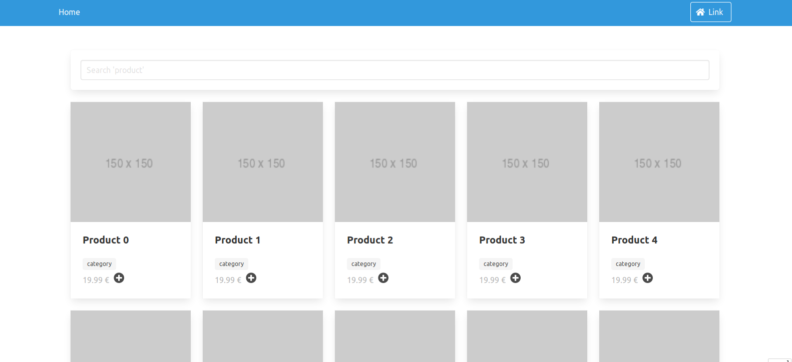Click the 19.99 € price of Product 0
The image size is (792, 362).
[x=96, y=280]
